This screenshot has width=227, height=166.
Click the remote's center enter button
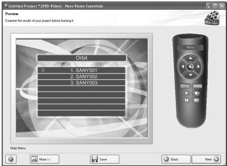pos(191,66)
